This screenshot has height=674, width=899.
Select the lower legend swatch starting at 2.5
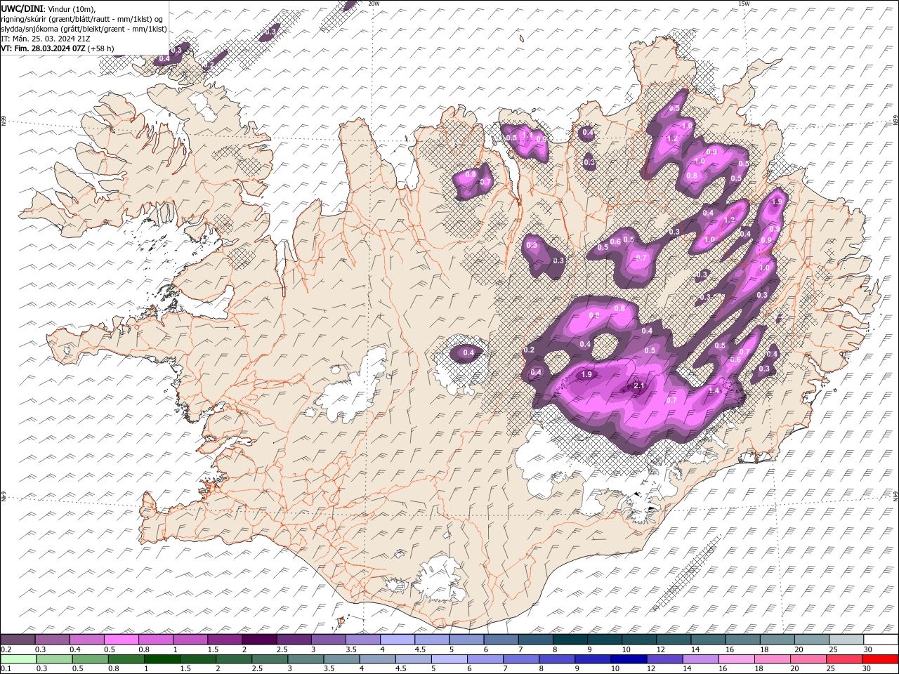tap(270, 659)
